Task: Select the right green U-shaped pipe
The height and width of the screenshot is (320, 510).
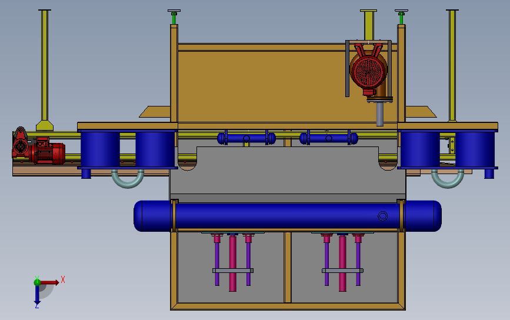Action: coord(448,179)
